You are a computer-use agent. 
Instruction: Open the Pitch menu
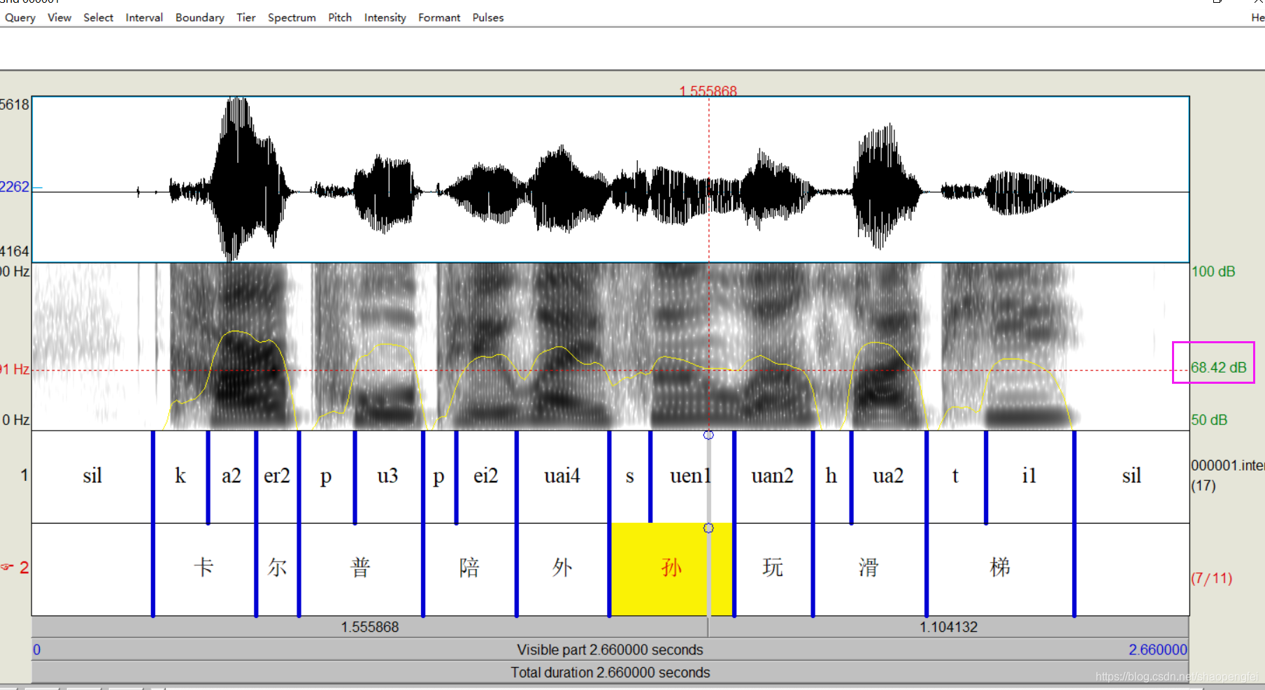[340, 17]
